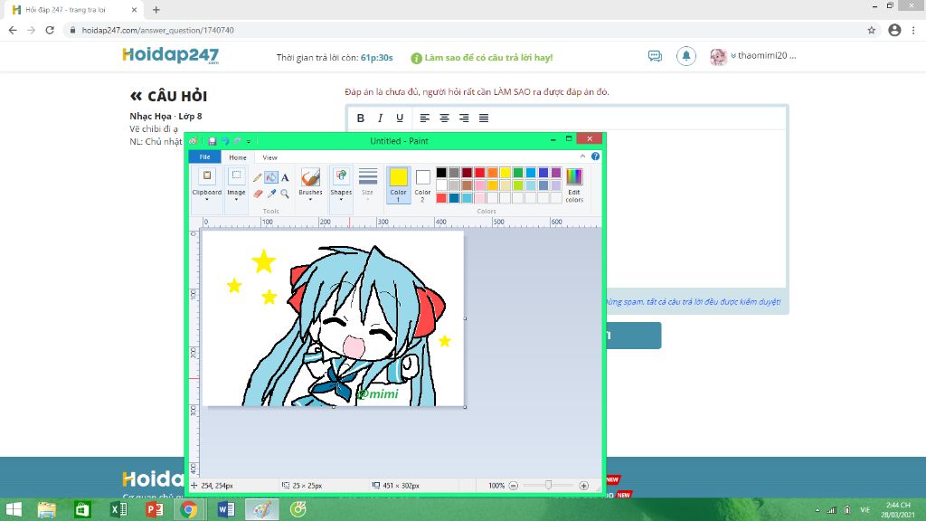Open Customize Quick Access Toolbar dropdown arrow
This screenshot has width=926, height=521.
[x=249, y=142]
